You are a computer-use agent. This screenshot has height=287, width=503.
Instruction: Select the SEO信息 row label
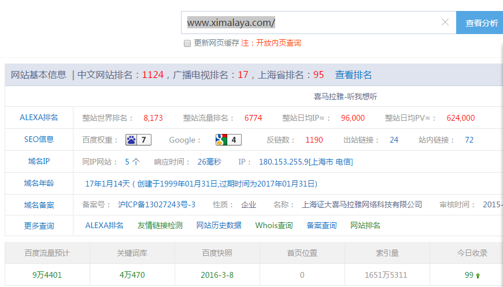(39, 139)
